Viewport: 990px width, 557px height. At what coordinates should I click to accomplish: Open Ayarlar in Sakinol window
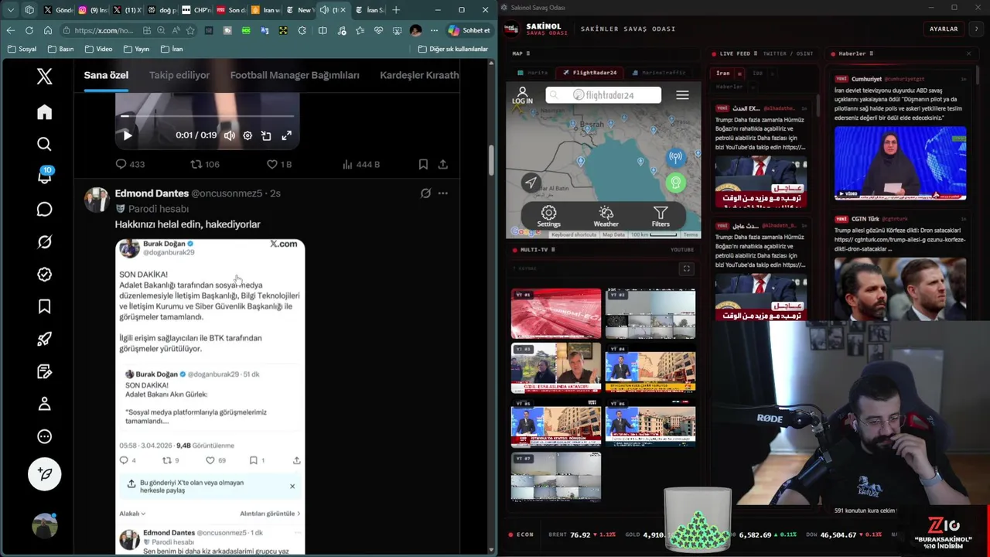[944, 29]
